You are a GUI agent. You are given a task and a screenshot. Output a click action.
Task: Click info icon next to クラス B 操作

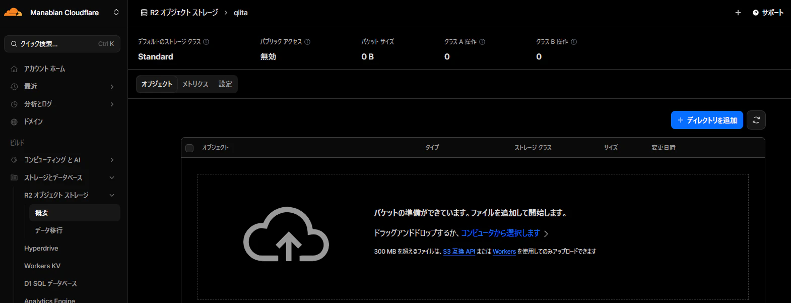[x=574, y=42]
